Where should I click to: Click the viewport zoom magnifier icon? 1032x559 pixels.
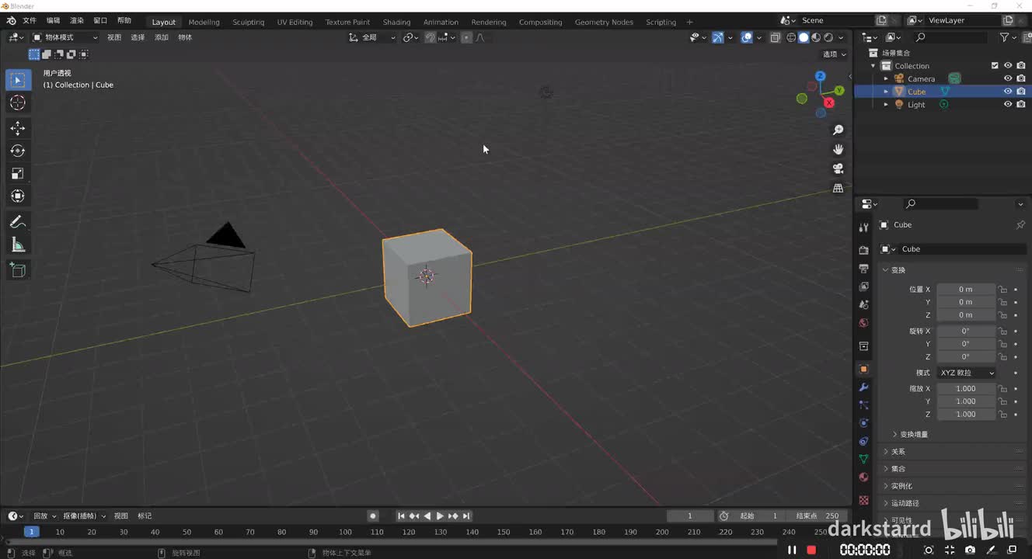(x=838, y=130)
